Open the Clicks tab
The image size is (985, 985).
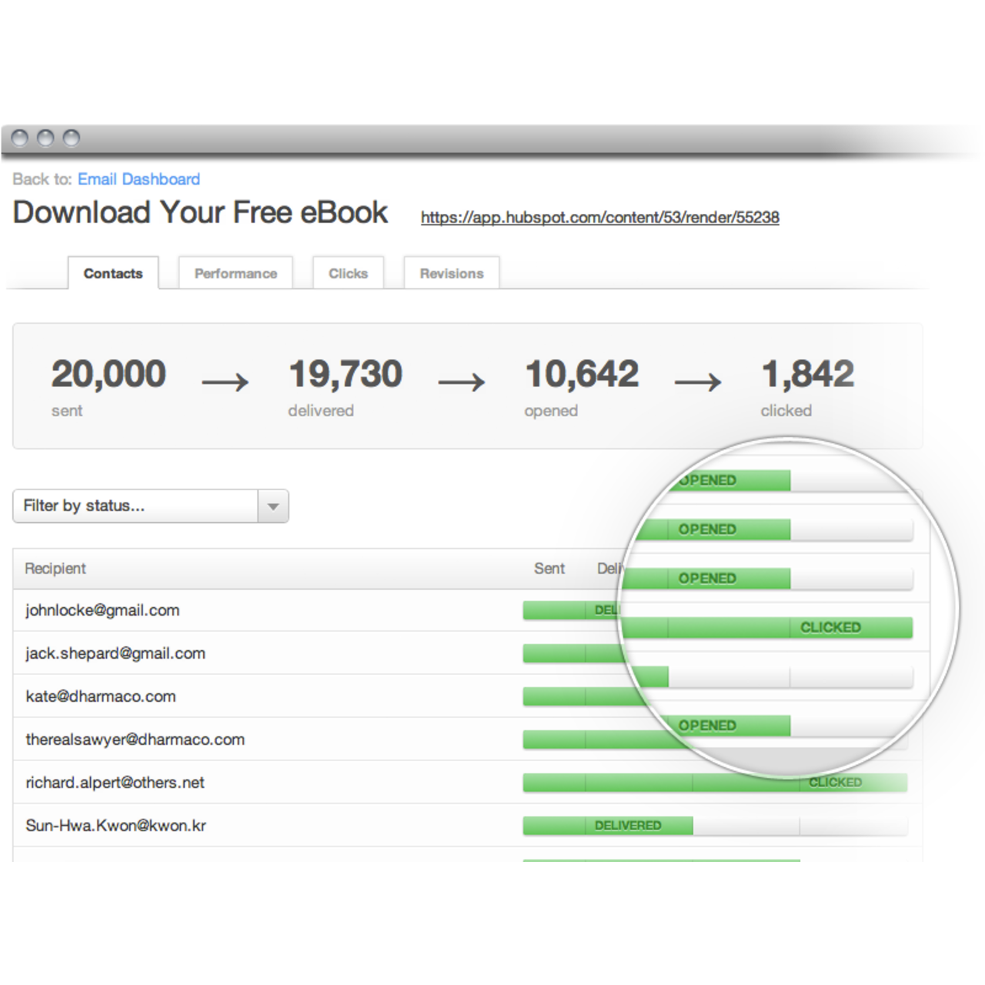pos(348,273)
